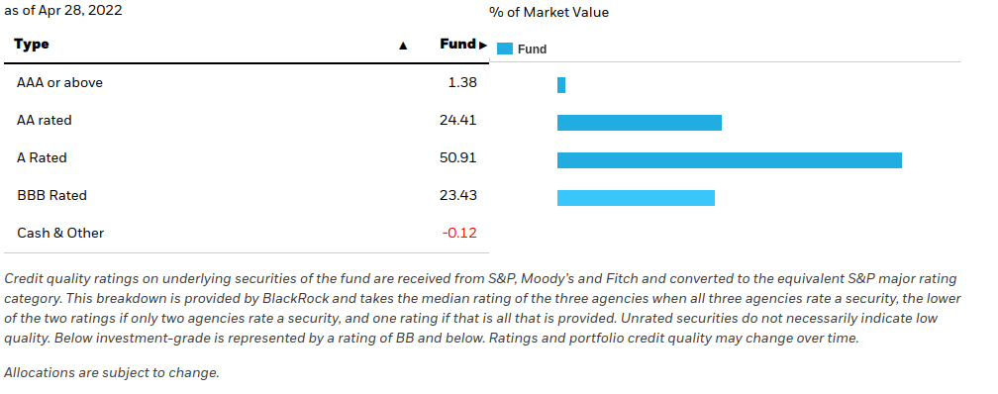
Task: Select the Cash & Other row label
Action: 60,233
